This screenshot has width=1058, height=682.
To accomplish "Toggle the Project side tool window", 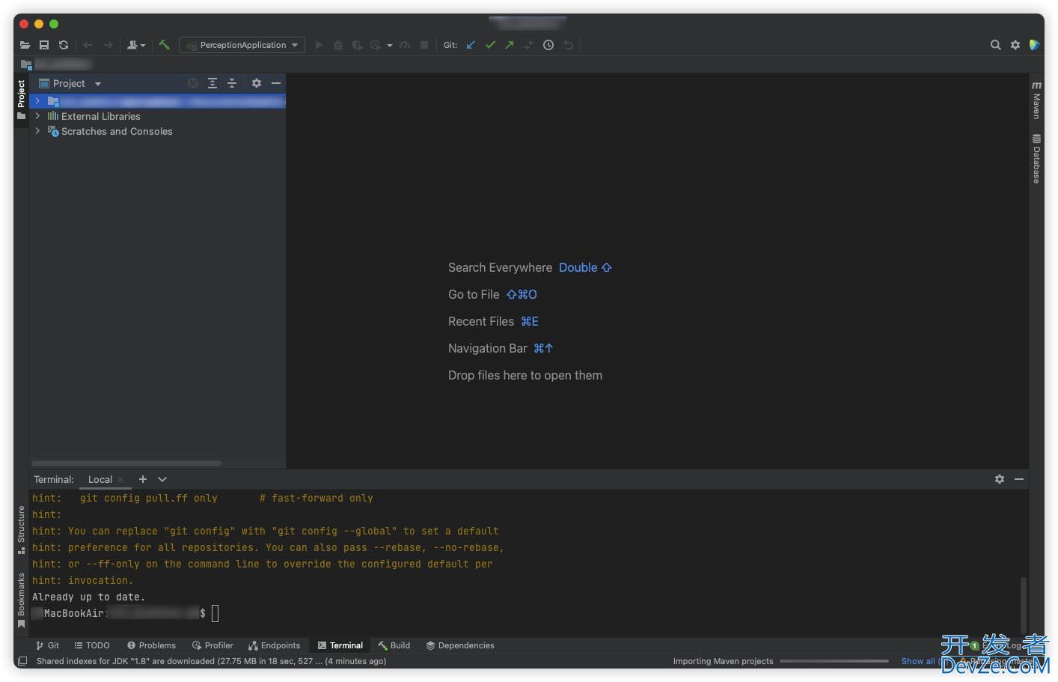I will click(21, 100).
